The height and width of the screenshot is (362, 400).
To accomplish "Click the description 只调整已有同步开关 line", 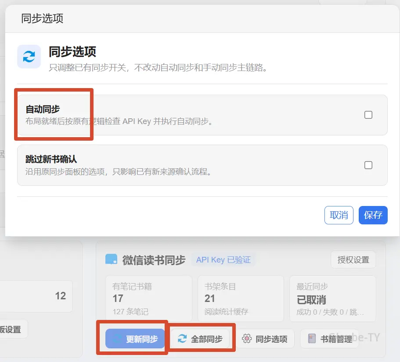I will [x=158, y=67].
